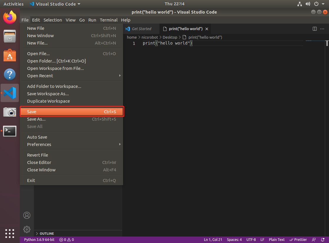Click the Desktop breadcrumb segment
This screenshot has height=243, width=329.
pos(170,37)
